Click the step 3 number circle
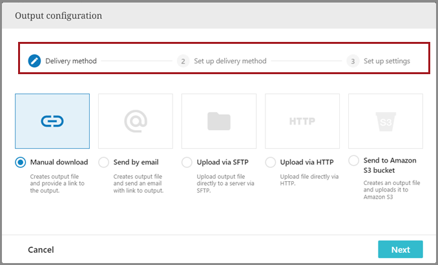Viewport: 438px width, 265px height. click(x=353, y=61)
